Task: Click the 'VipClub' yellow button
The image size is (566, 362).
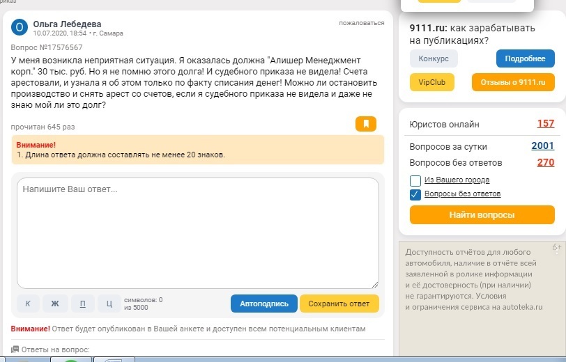Action: point(432,82)
